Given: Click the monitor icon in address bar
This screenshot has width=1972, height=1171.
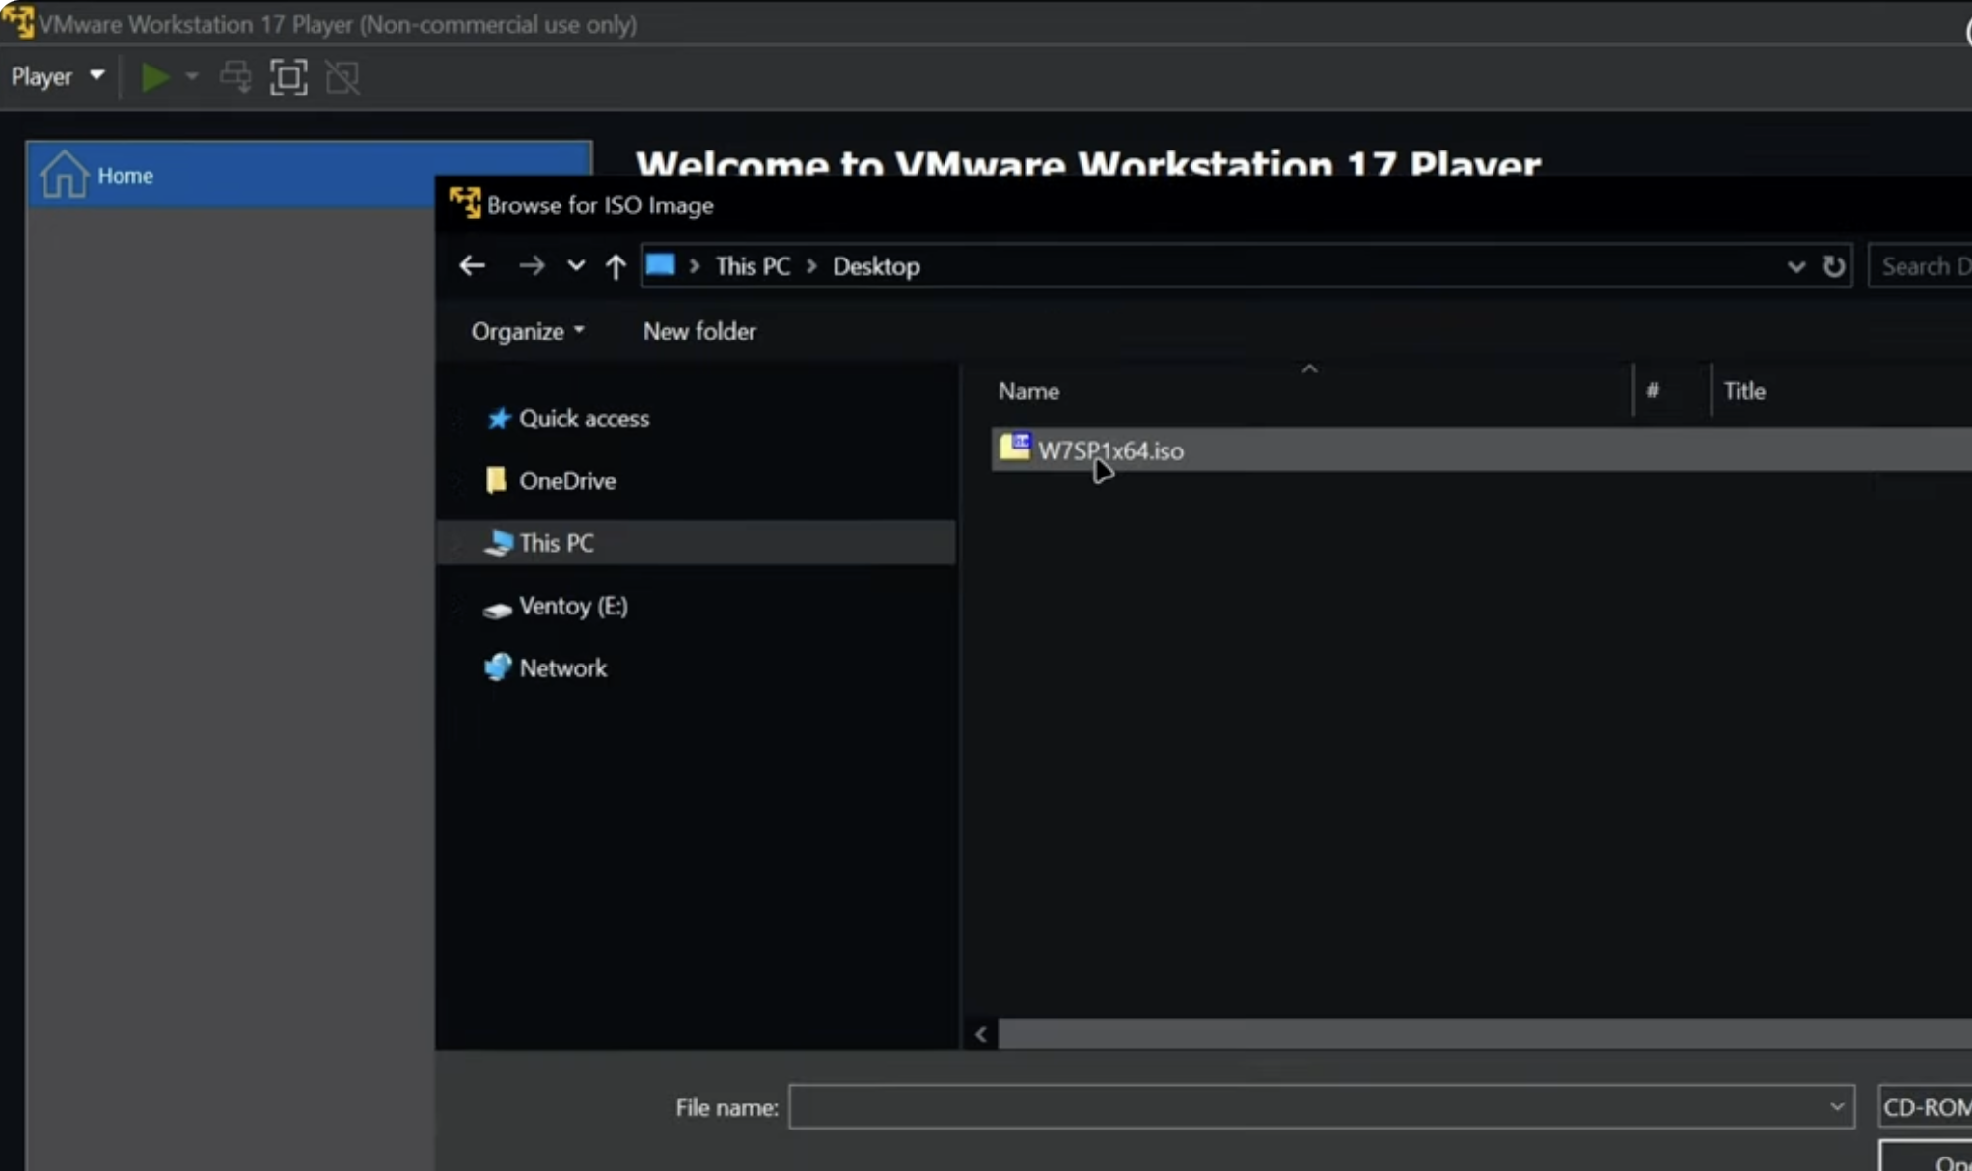Looking at the screenshot, I should [661, 264].
